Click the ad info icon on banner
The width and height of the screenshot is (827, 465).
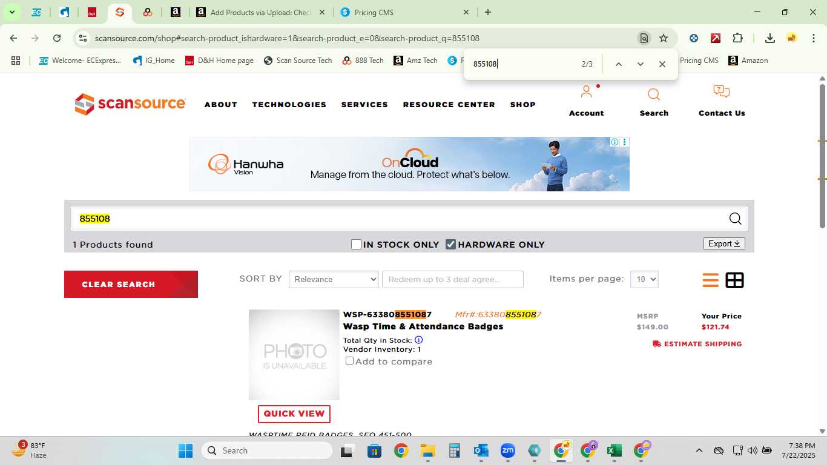(x=614, y=142)
